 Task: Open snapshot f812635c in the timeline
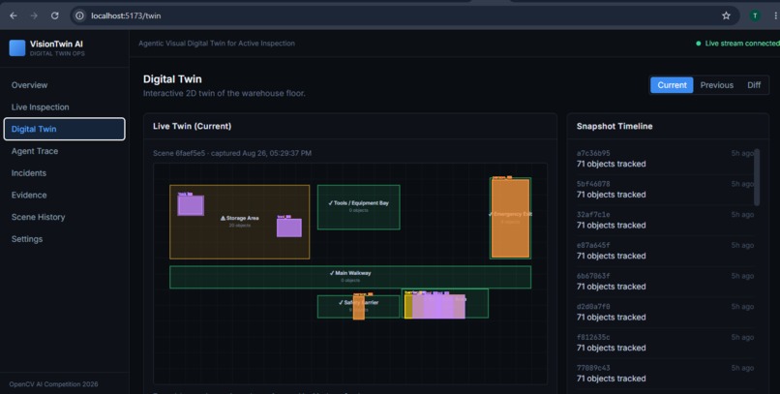pyautogui.click(x=665, y=343)
